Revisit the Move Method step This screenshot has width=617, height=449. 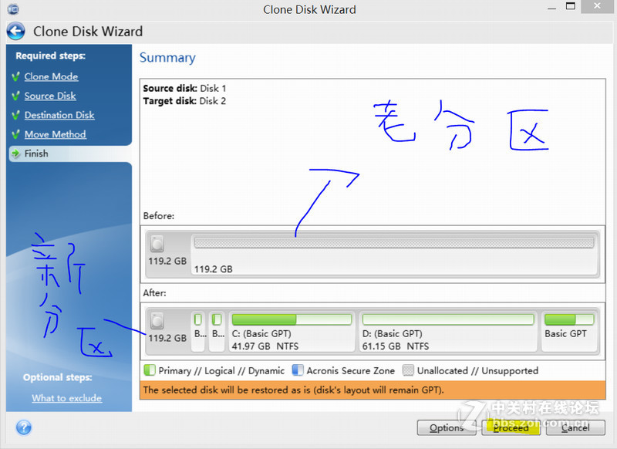tap(54, 134)
